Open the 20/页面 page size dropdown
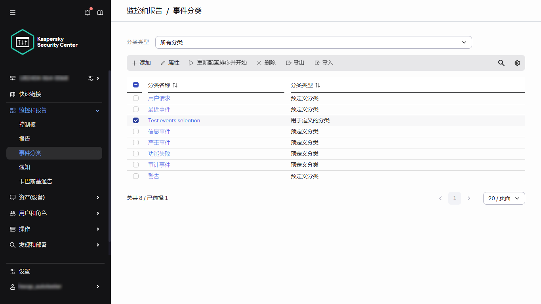This screenshot has width=541, height=304. pyautogui.click(x=504, y=198)
